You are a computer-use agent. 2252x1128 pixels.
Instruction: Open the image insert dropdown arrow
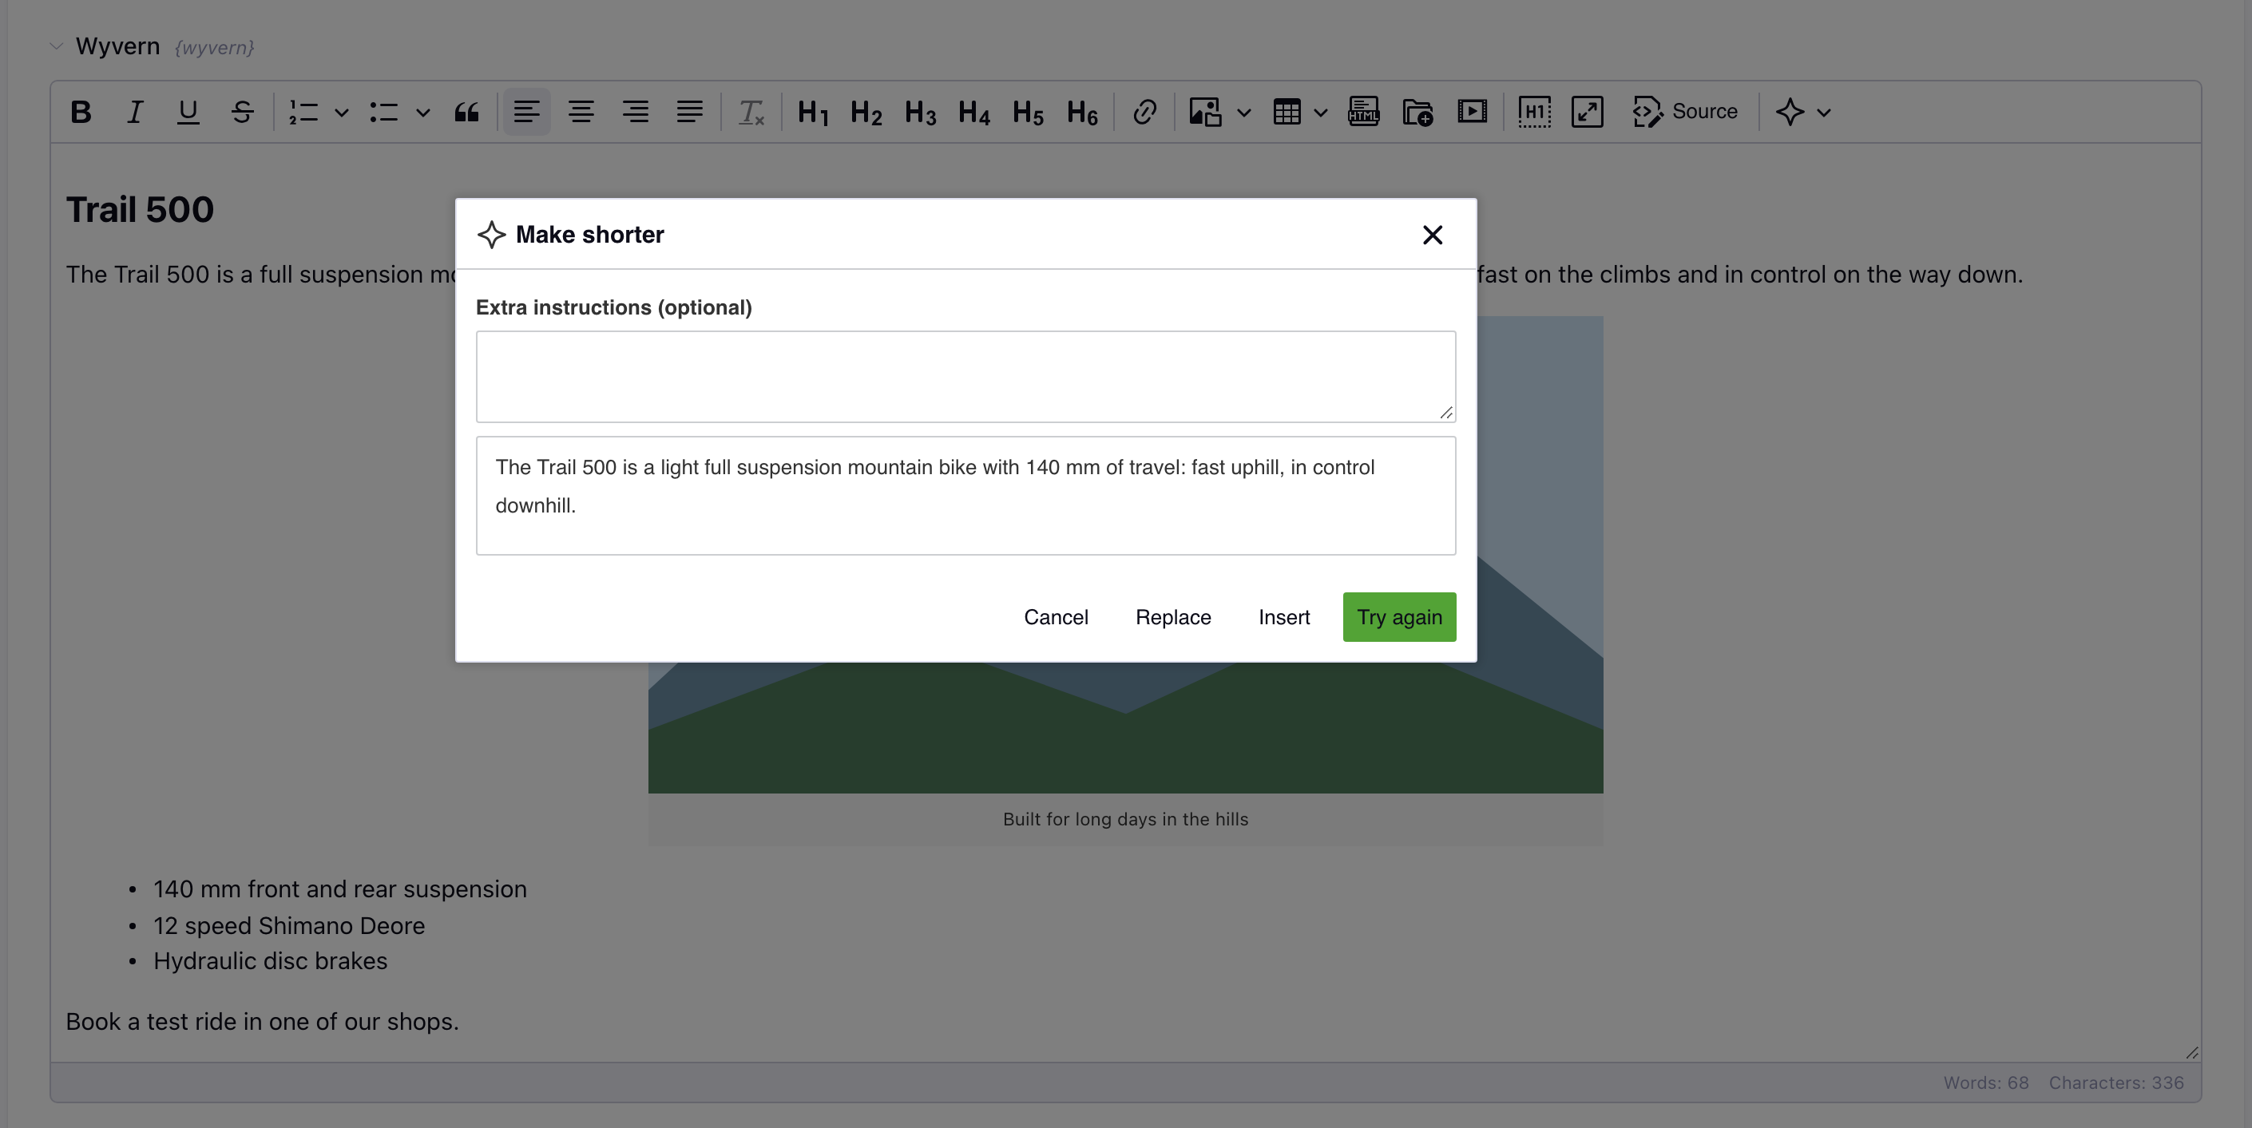click(1244, 113)
